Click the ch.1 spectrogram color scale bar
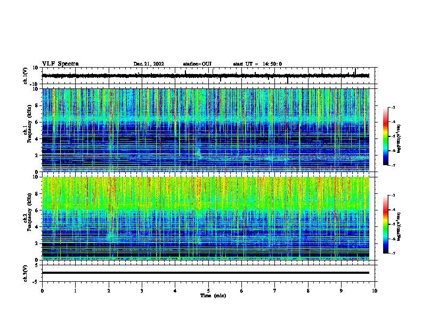 coord(385,136)
